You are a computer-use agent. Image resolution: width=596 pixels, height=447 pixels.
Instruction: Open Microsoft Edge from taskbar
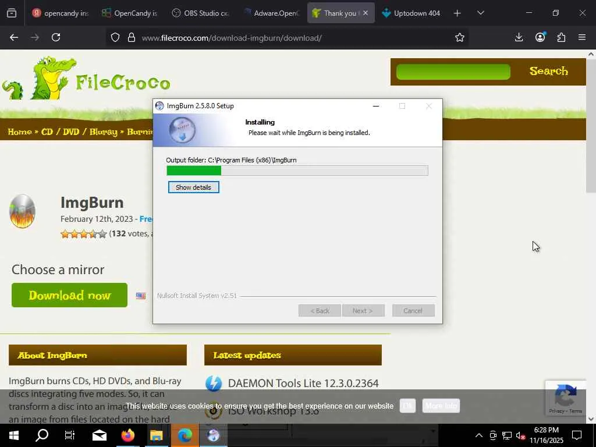[185, 435]
